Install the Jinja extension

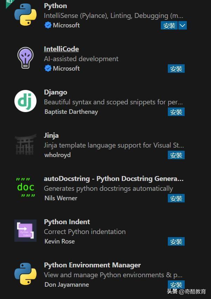click(x=176, y=155)
